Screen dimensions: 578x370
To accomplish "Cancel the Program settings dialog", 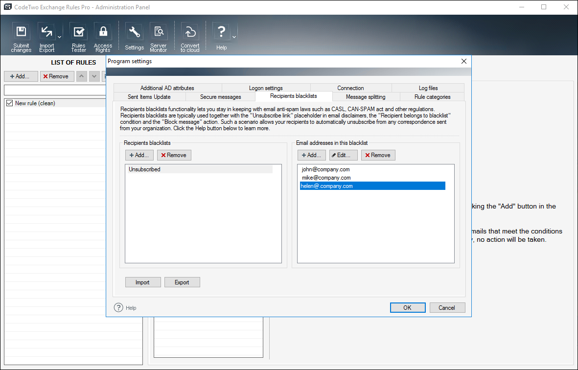I will [x=447, y=308].
